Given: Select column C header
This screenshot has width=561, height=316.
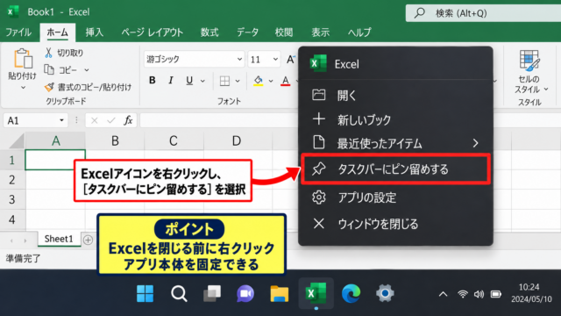Looking at the screenshot, I should pos(174,140).
